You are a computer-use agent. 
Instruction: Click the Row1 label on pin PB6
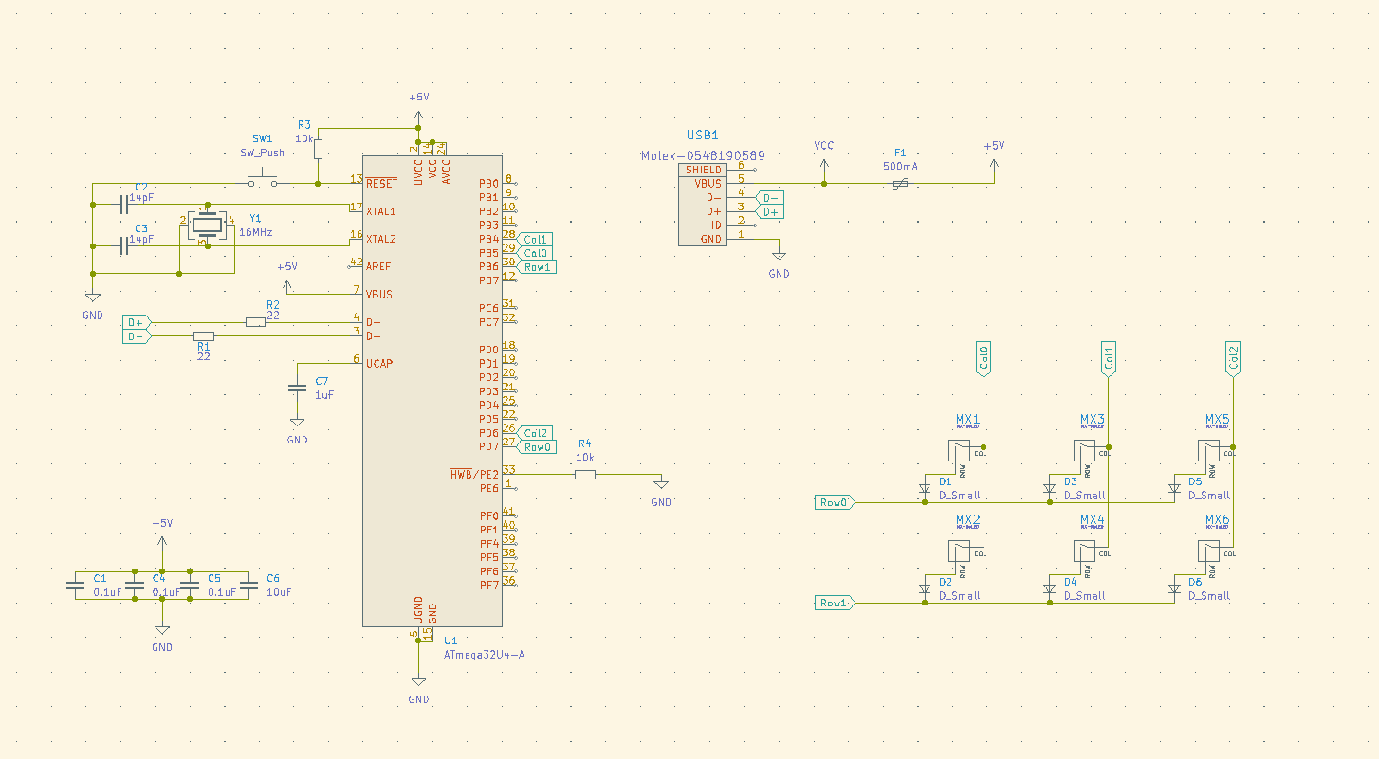point(536,267)
